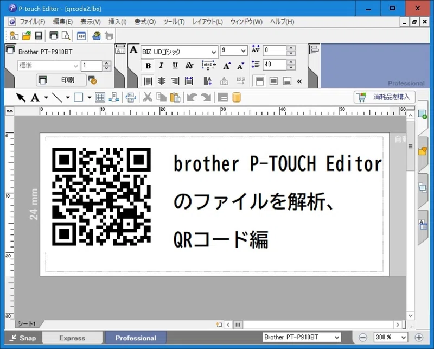The height and width of the screenshot is (349, 434).
Task: Click the yellow database cylinder icon
Action: tap(237, 98)
